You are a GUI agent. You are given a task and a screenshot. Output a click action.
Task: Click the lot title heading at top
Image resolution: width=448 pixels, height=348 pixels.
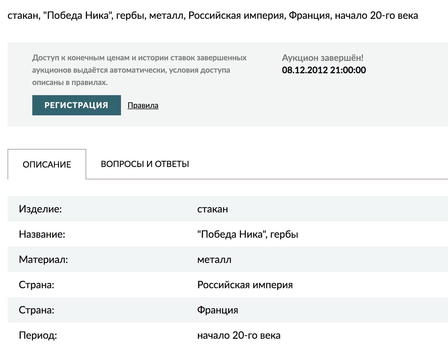(212, 15)
